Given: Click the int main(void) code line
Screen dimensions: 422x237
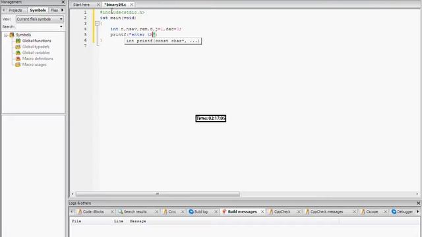Looking at the screenshot, I should tap(118, 18).
